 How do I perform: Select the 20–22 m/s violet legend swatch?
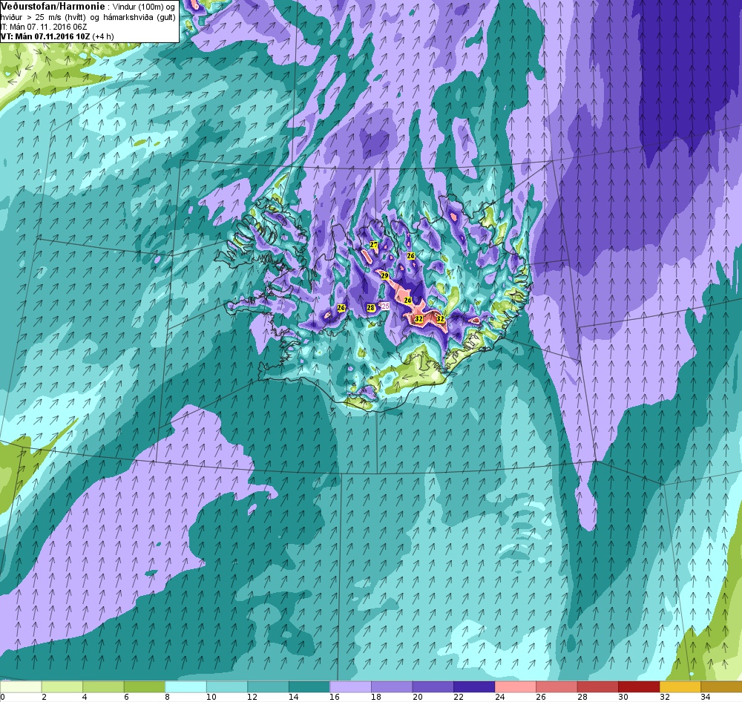[x=433, y=686]
